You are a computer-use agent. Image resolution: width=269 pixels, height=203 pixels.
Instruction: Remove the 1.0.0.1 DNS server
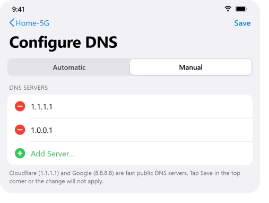(20, 130)
